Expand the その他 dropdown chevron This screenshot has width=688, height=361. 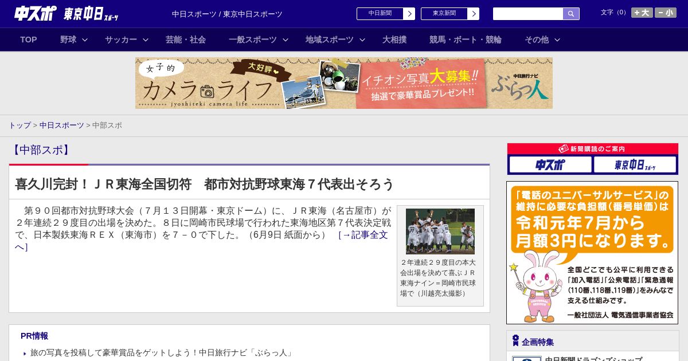557,40
